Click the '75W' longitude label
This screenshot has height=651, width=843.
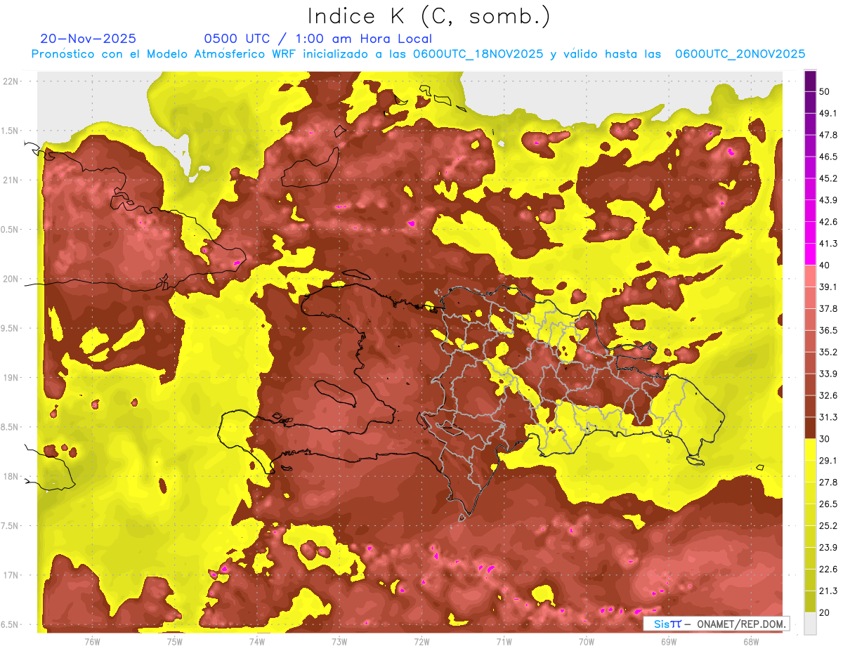(x=175, y=641)
